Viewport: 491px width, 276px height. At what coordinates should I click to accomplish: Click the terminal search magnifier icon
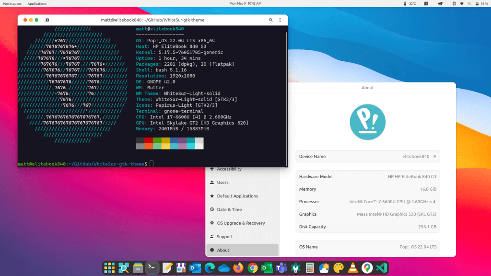coord(270,20)
